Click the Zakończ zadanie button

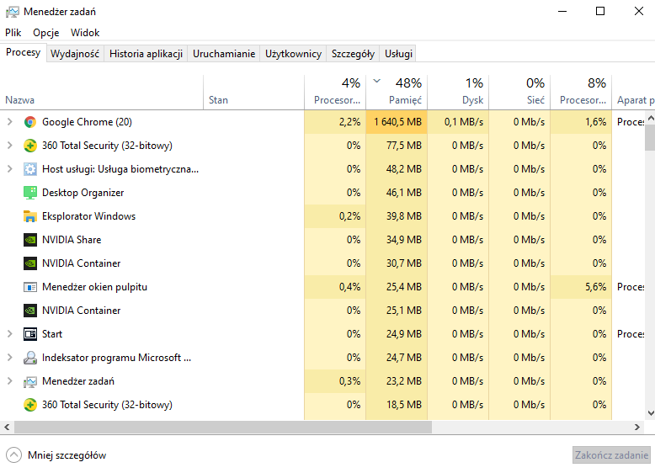(x=611, y=455)
